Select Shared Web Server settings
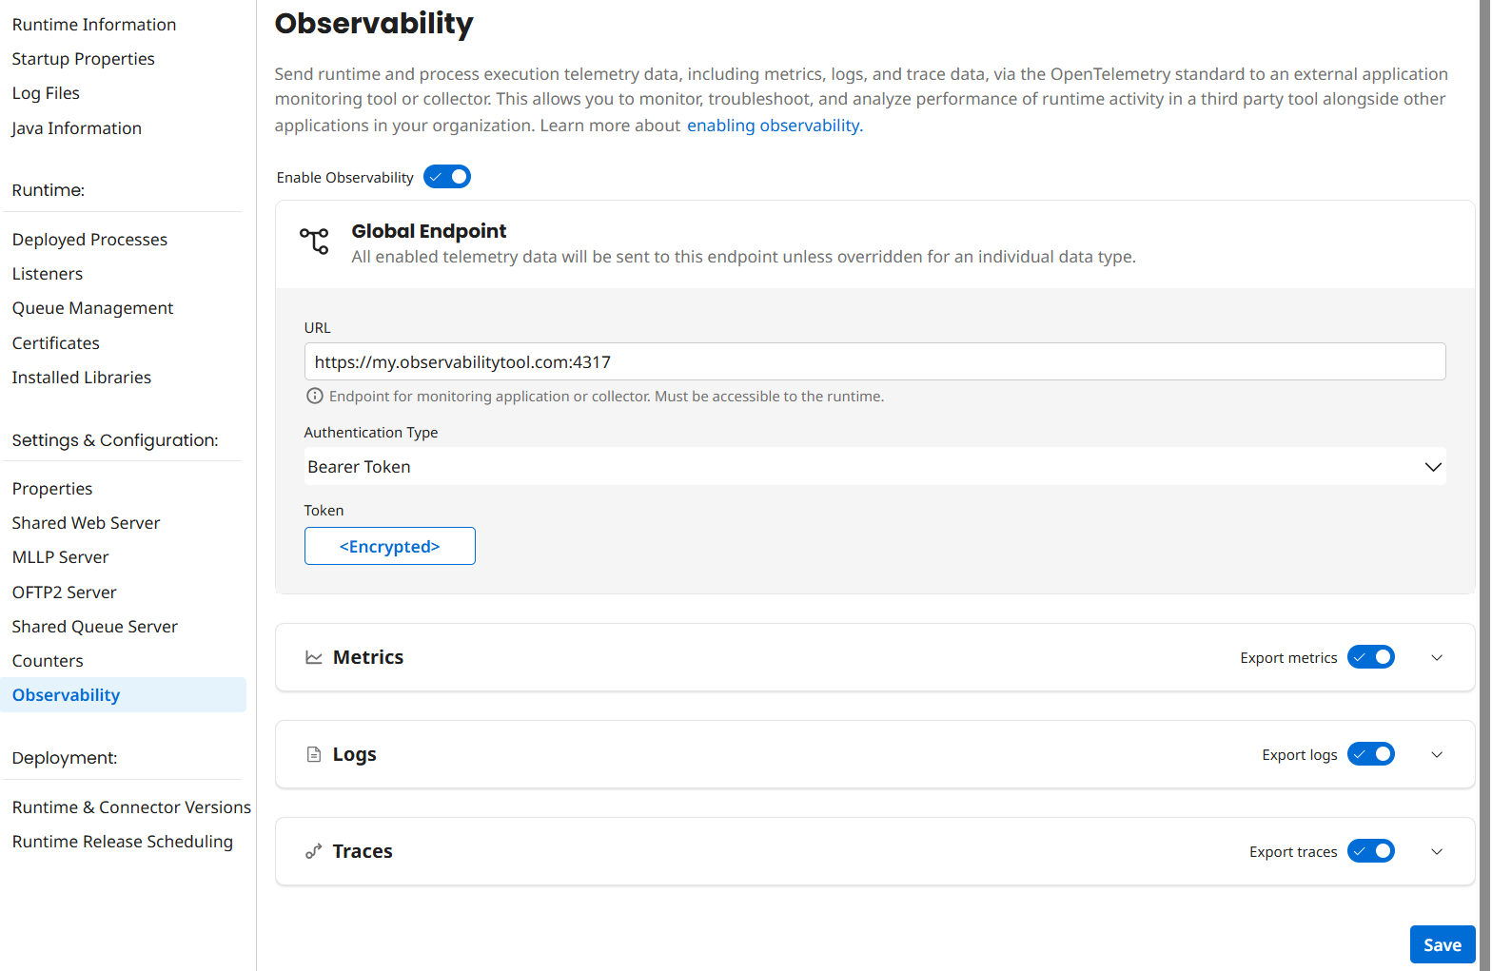The image size is (1492, 971). [86, 523]
